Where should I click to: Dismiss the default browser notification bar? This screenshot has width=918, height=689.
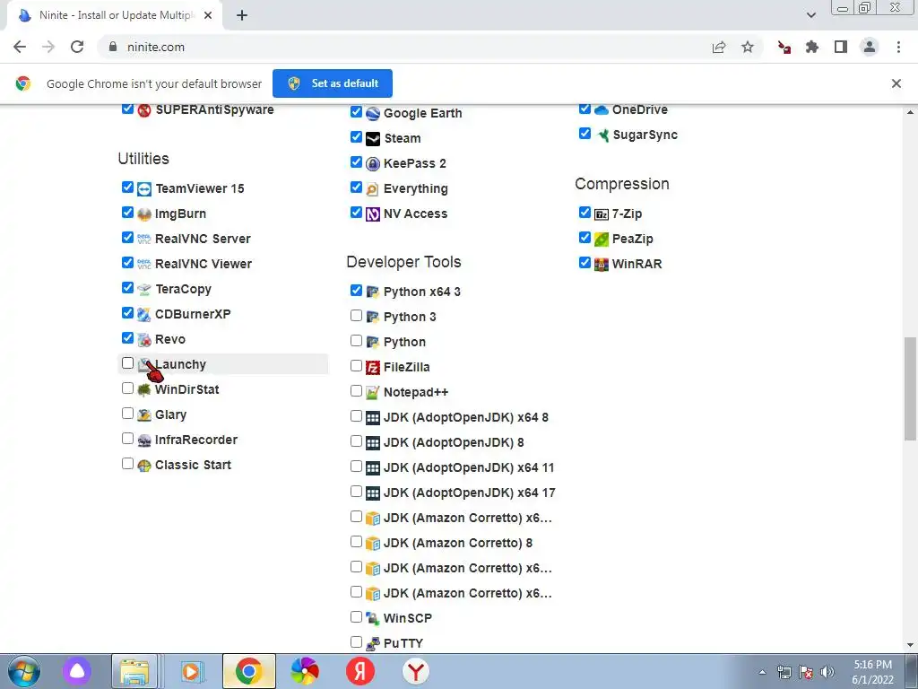[896, 83]
